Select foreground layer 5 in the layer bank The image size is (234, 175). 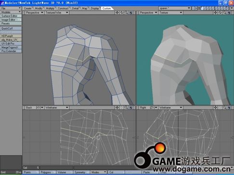pos(213,8)
